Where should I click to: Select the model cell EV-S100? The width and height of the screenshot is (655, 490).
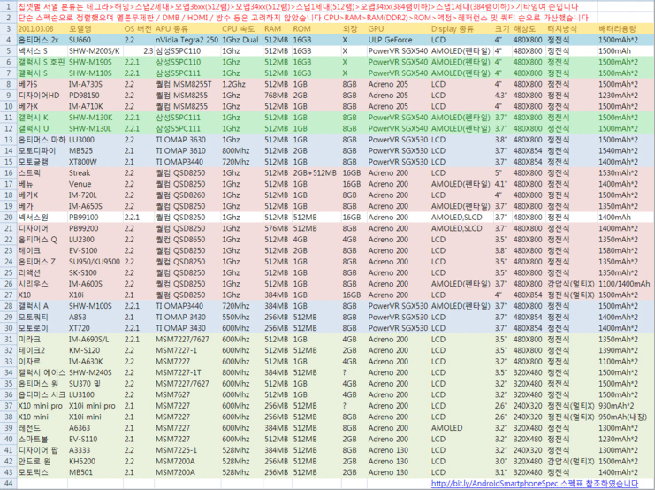[x=83, y=250]
